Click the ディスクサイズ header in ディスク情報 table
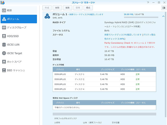 pos(108,70)
